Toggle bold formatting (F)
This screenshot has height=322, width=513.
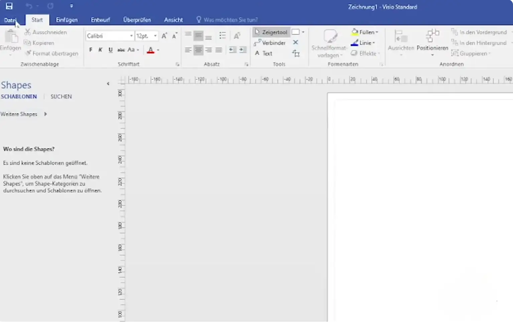click(x=91, y=50)
